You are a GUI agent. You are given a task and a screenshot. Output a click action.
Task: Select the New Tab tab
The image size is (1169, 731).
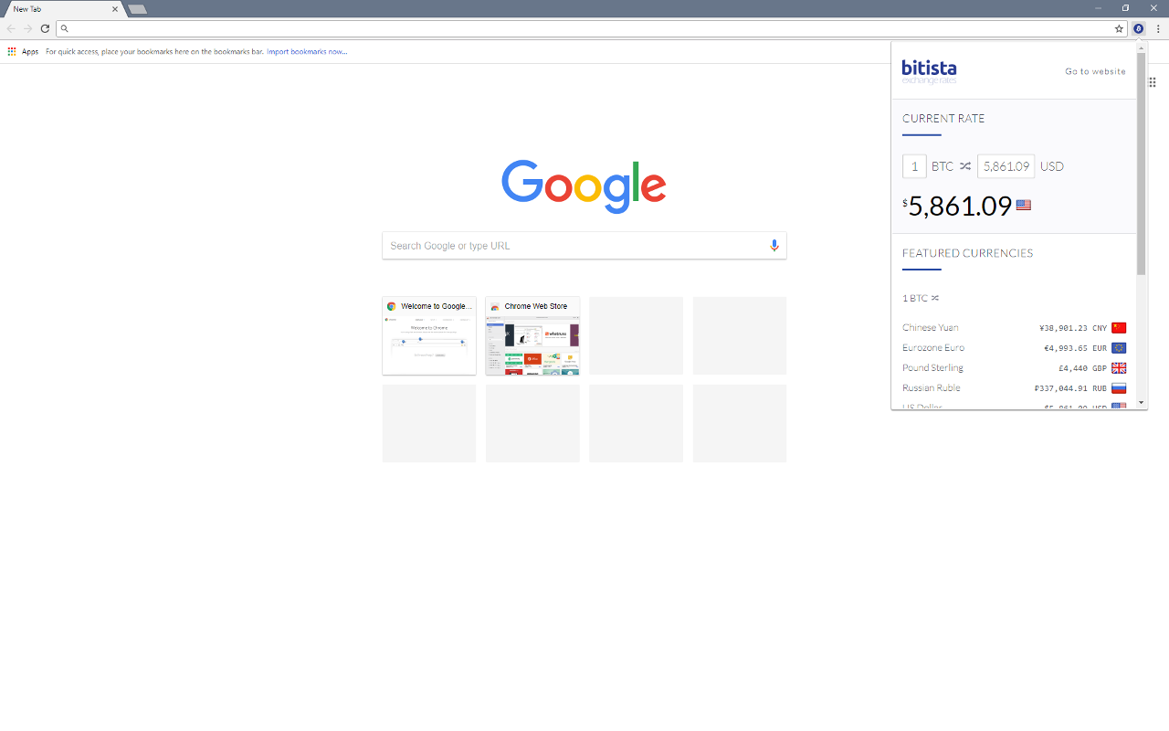[62, 9]
